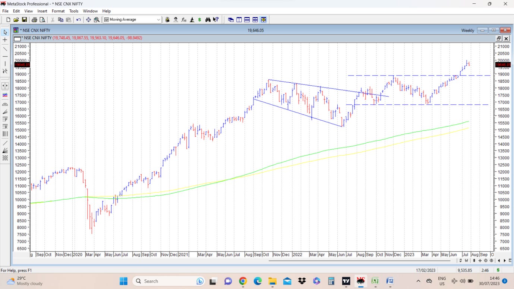Show hidden system tray icons chevron
This screenshot has width=514, height=289.
coord(418,281)
